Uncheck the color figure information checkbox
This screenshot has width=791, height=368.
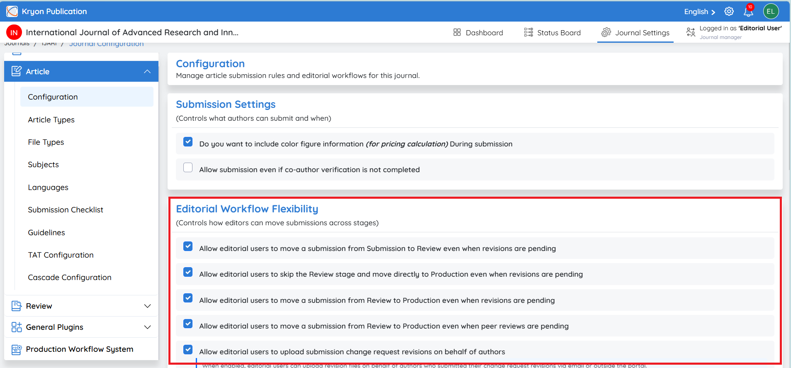click(188, 142)
